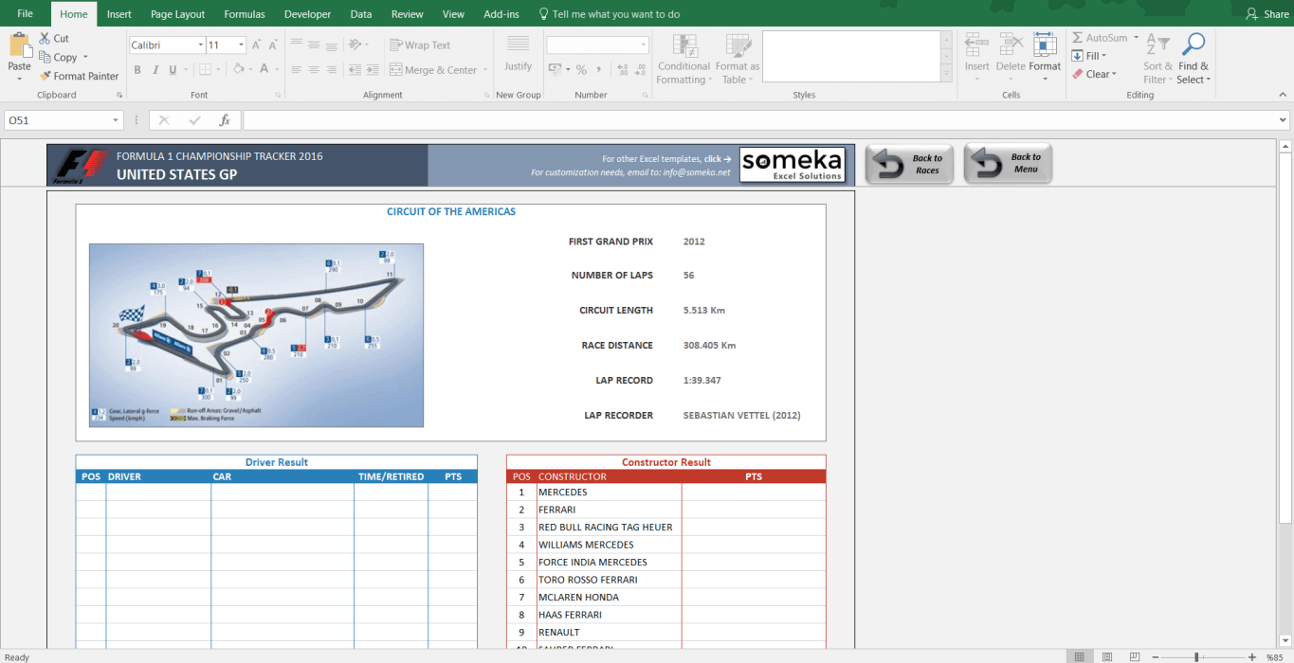Screen dimensions: 1294x663
Task: Click the Back to Menu button
Action: [x=1008, y=163]
